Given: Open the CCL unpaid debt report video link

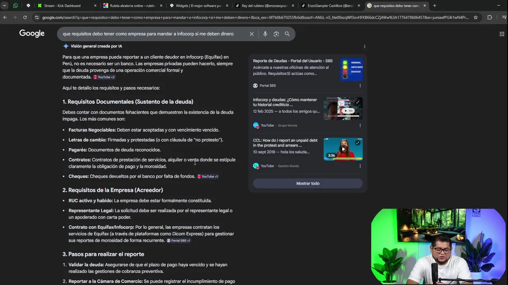Looking at the screenshot, I should coord(285,143).
